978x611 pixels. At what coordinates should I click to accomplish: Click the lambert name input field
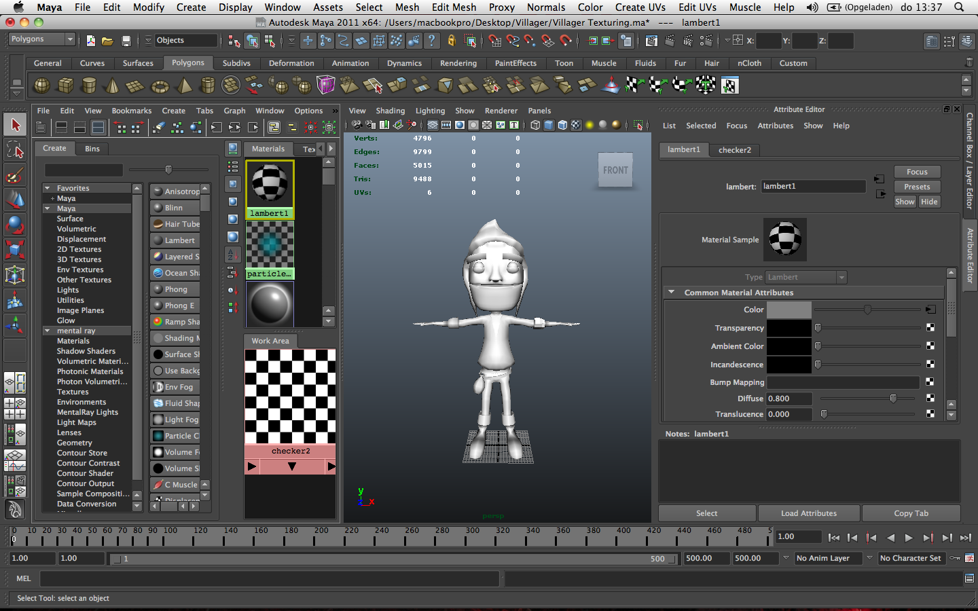[813, 186]
